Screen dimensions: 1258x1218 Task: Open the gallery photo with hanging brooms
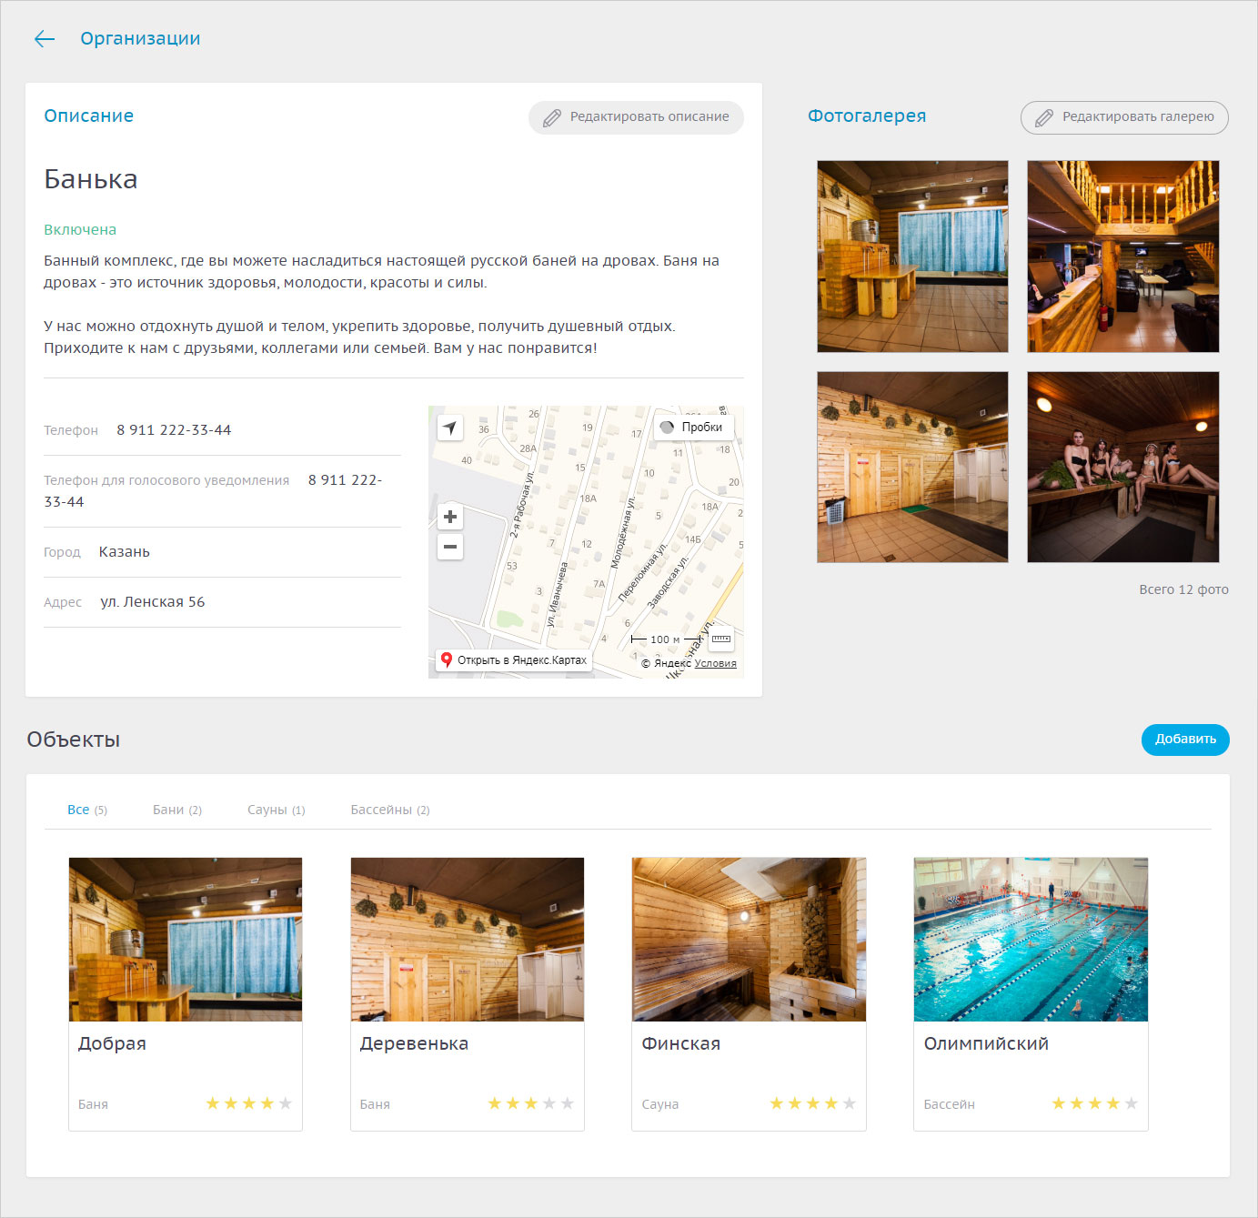(x=912, y=467)
